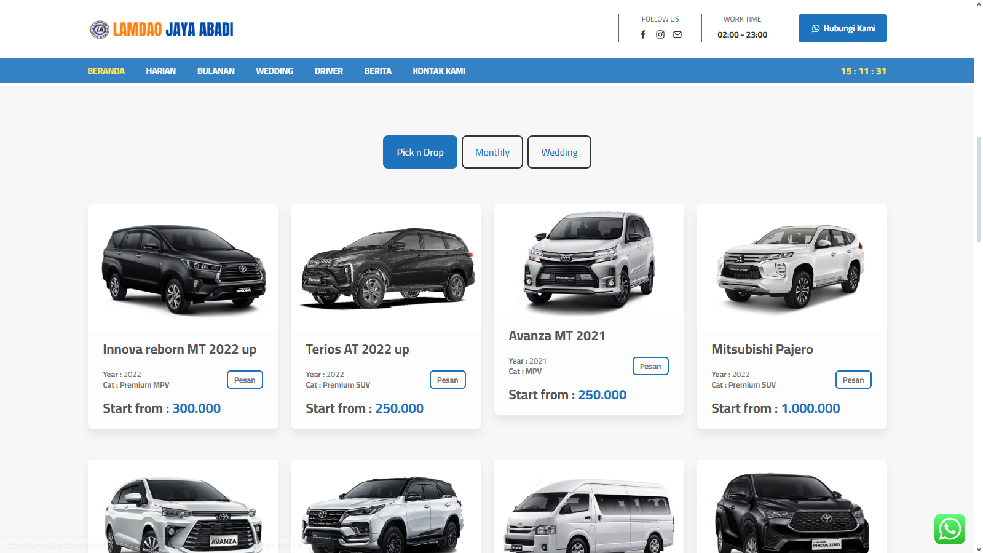This screenshot has height=553, width=983.
Task: Click the Avanza MT 2021 title
Action: pos(557,336)
